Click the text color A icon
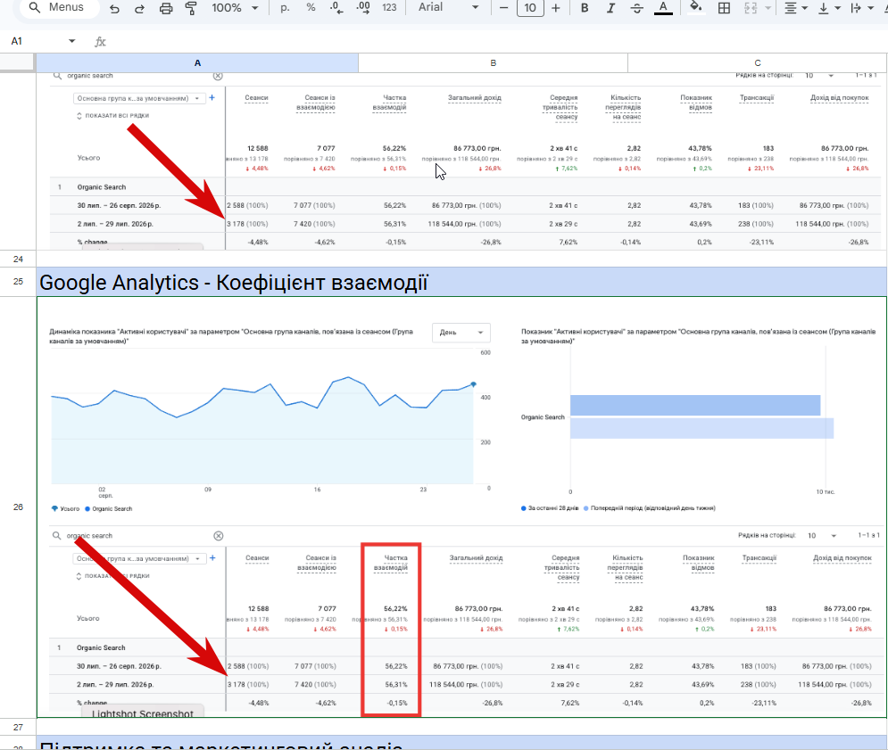 pyautogui.click(x=663, y=8)
